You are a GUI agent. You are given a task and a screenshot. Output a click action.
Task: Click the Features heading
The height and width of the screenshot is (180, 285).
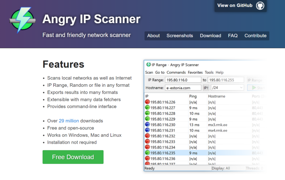pyautogui.click(x=64, y=64)
